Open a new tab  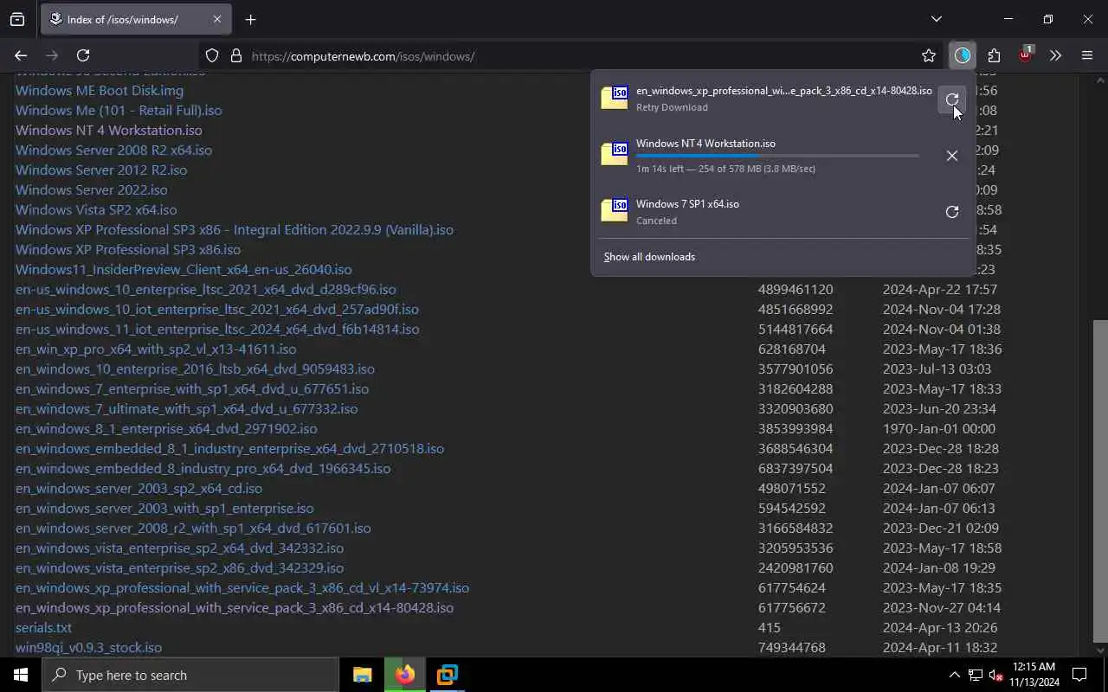250,19
